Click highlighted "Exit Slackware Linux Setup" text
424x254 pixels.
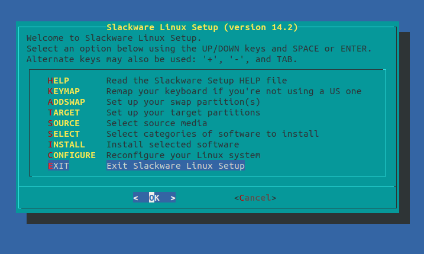tap(175, 166)
